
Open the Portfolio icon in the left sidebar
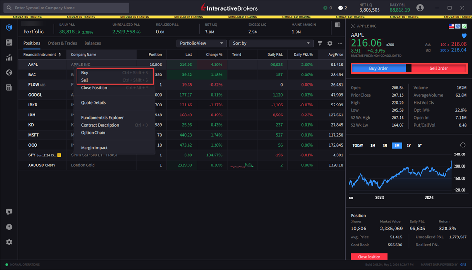9,27
